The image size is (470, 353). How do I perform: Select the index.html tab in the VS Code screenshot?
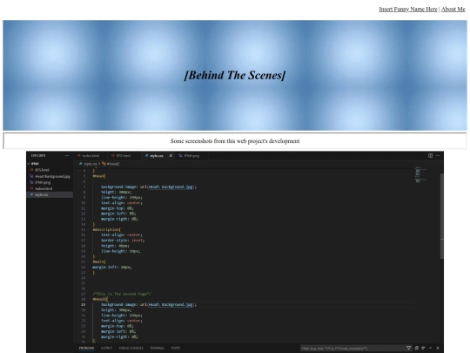tap(91, 156)
